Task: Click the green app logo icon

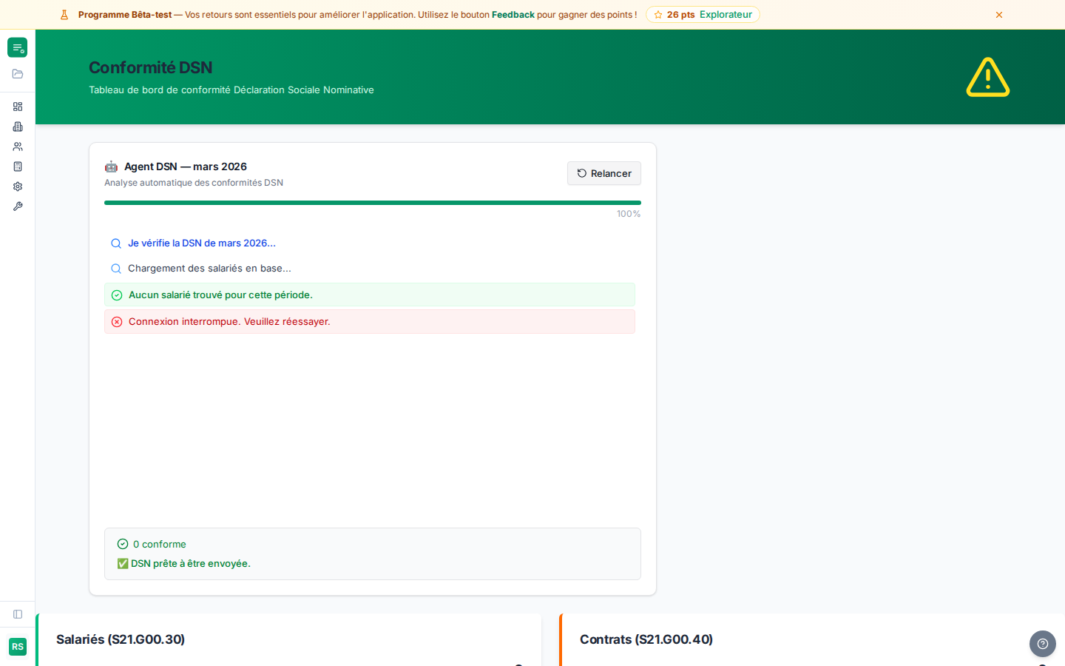Action: coord(17,47)
